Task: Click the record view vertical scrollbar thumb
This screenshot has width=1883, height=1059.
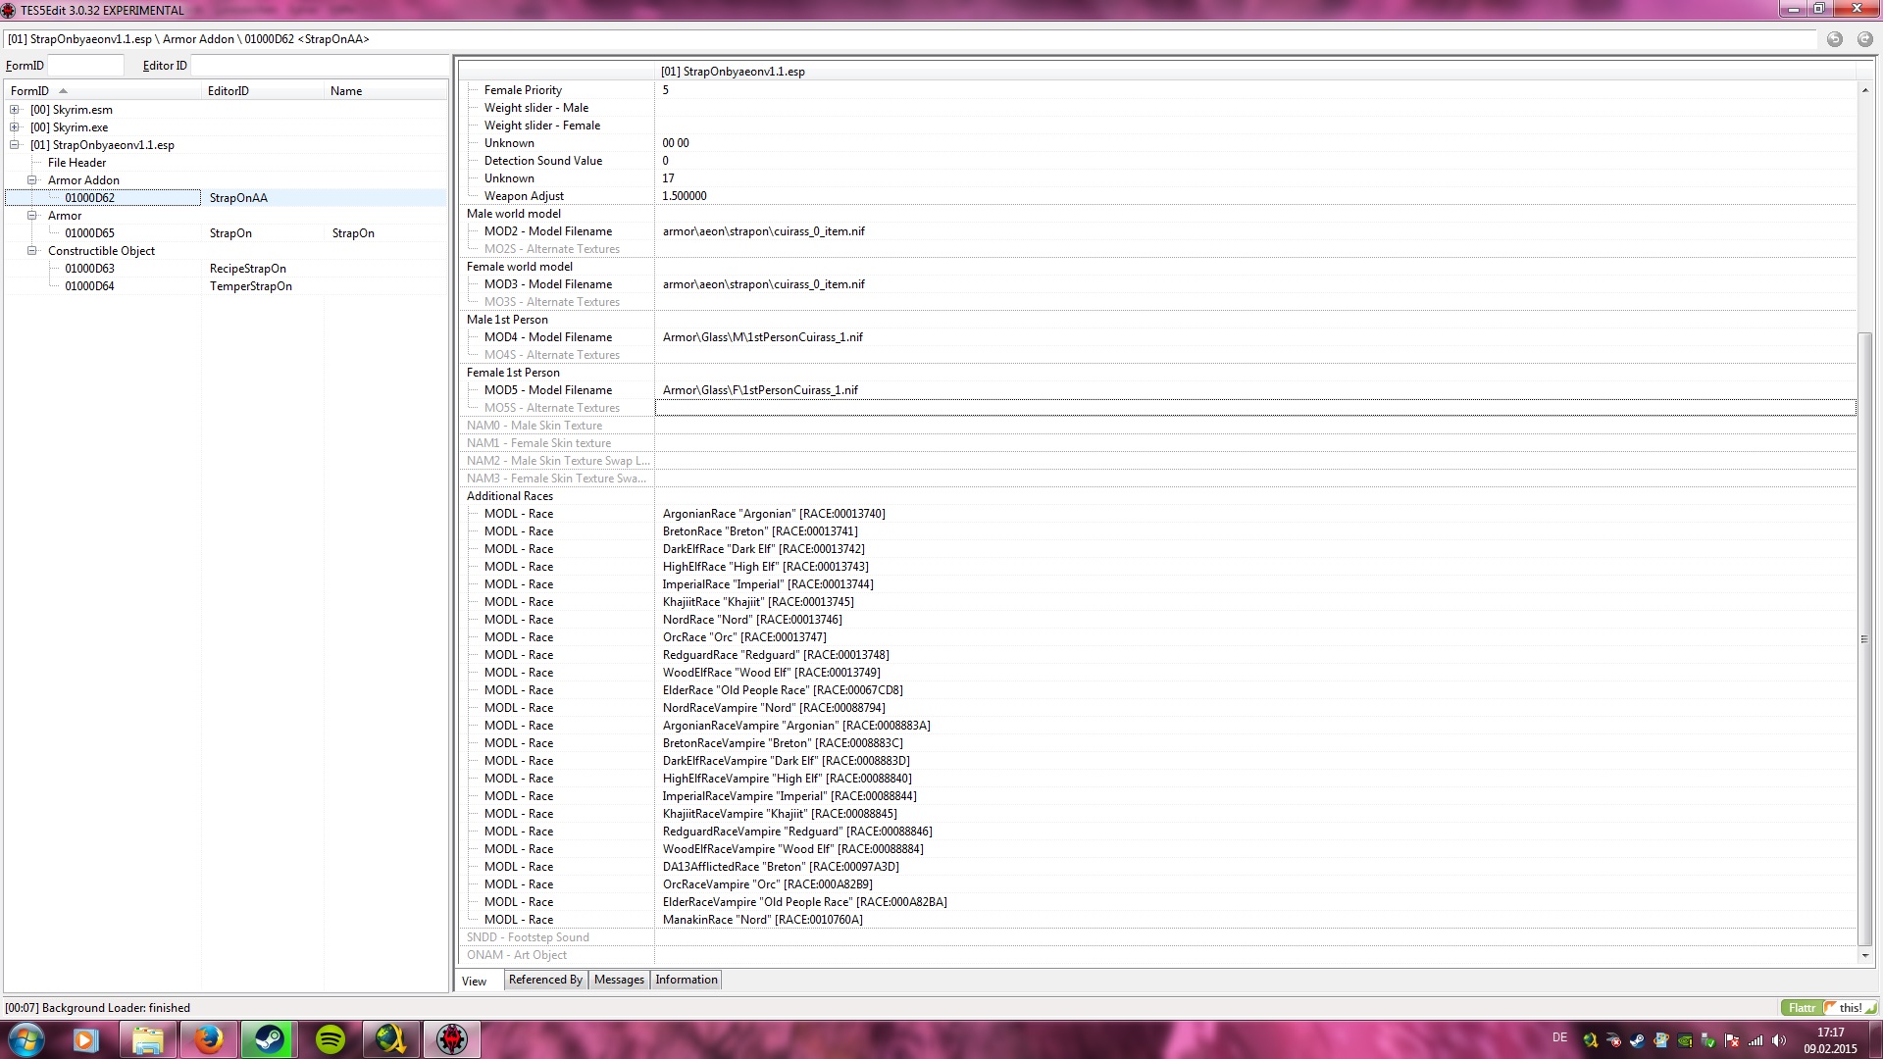Action: (1864, 637)
